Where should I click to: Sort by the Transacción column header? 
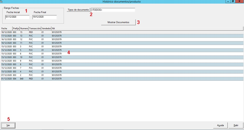tap(35, 29)
